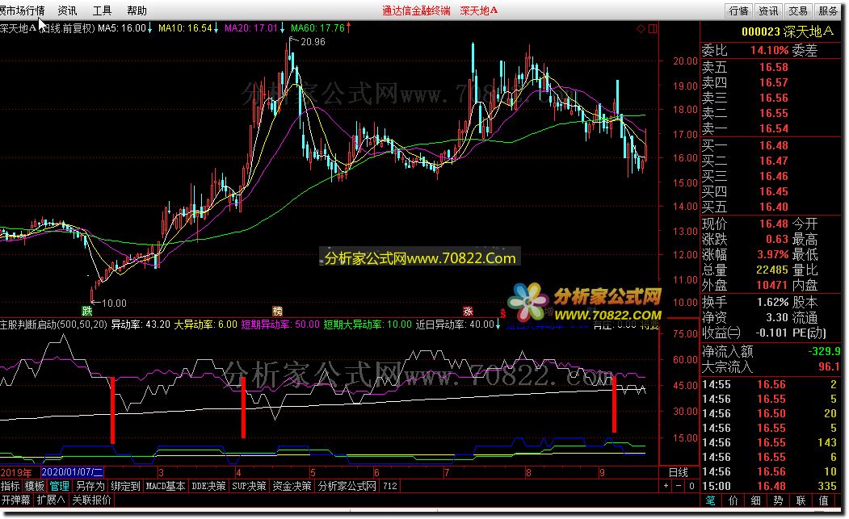Viewport: 849px width, 519px height.
Task: Choose the SUP决策 indicator template
Action: click(249, 486)
